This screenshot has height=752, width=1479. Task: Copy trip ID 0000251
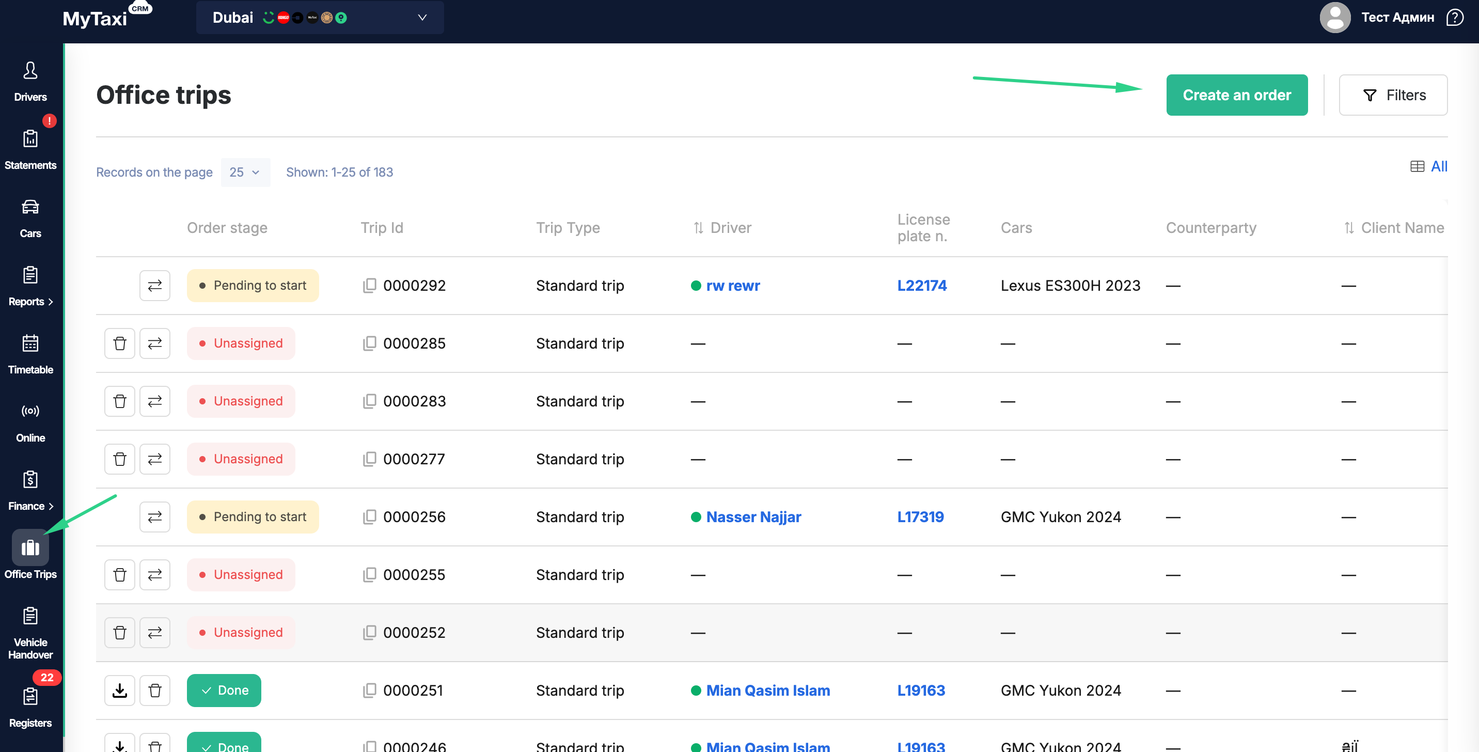(x=370, y=691)
